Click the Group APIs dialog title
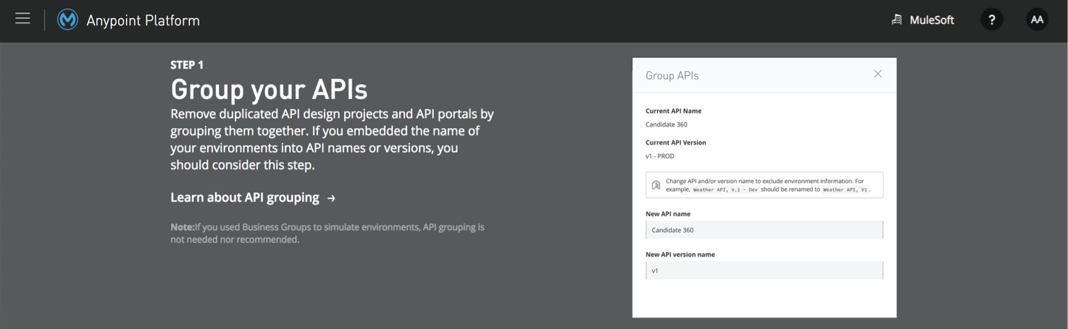The height and width of the screenshot is (329, 1068). [672, 75]
